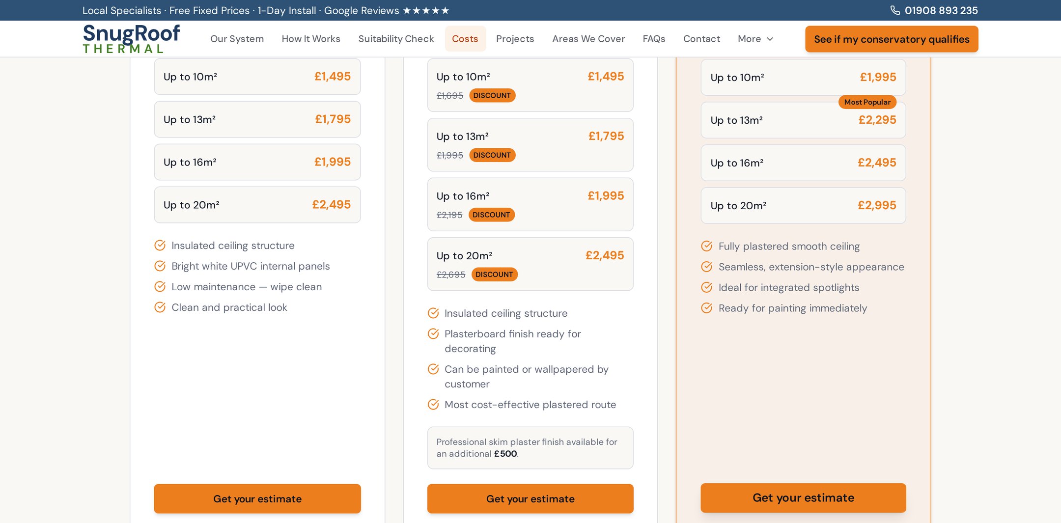Select the Costs nav item

click(465, 39)
